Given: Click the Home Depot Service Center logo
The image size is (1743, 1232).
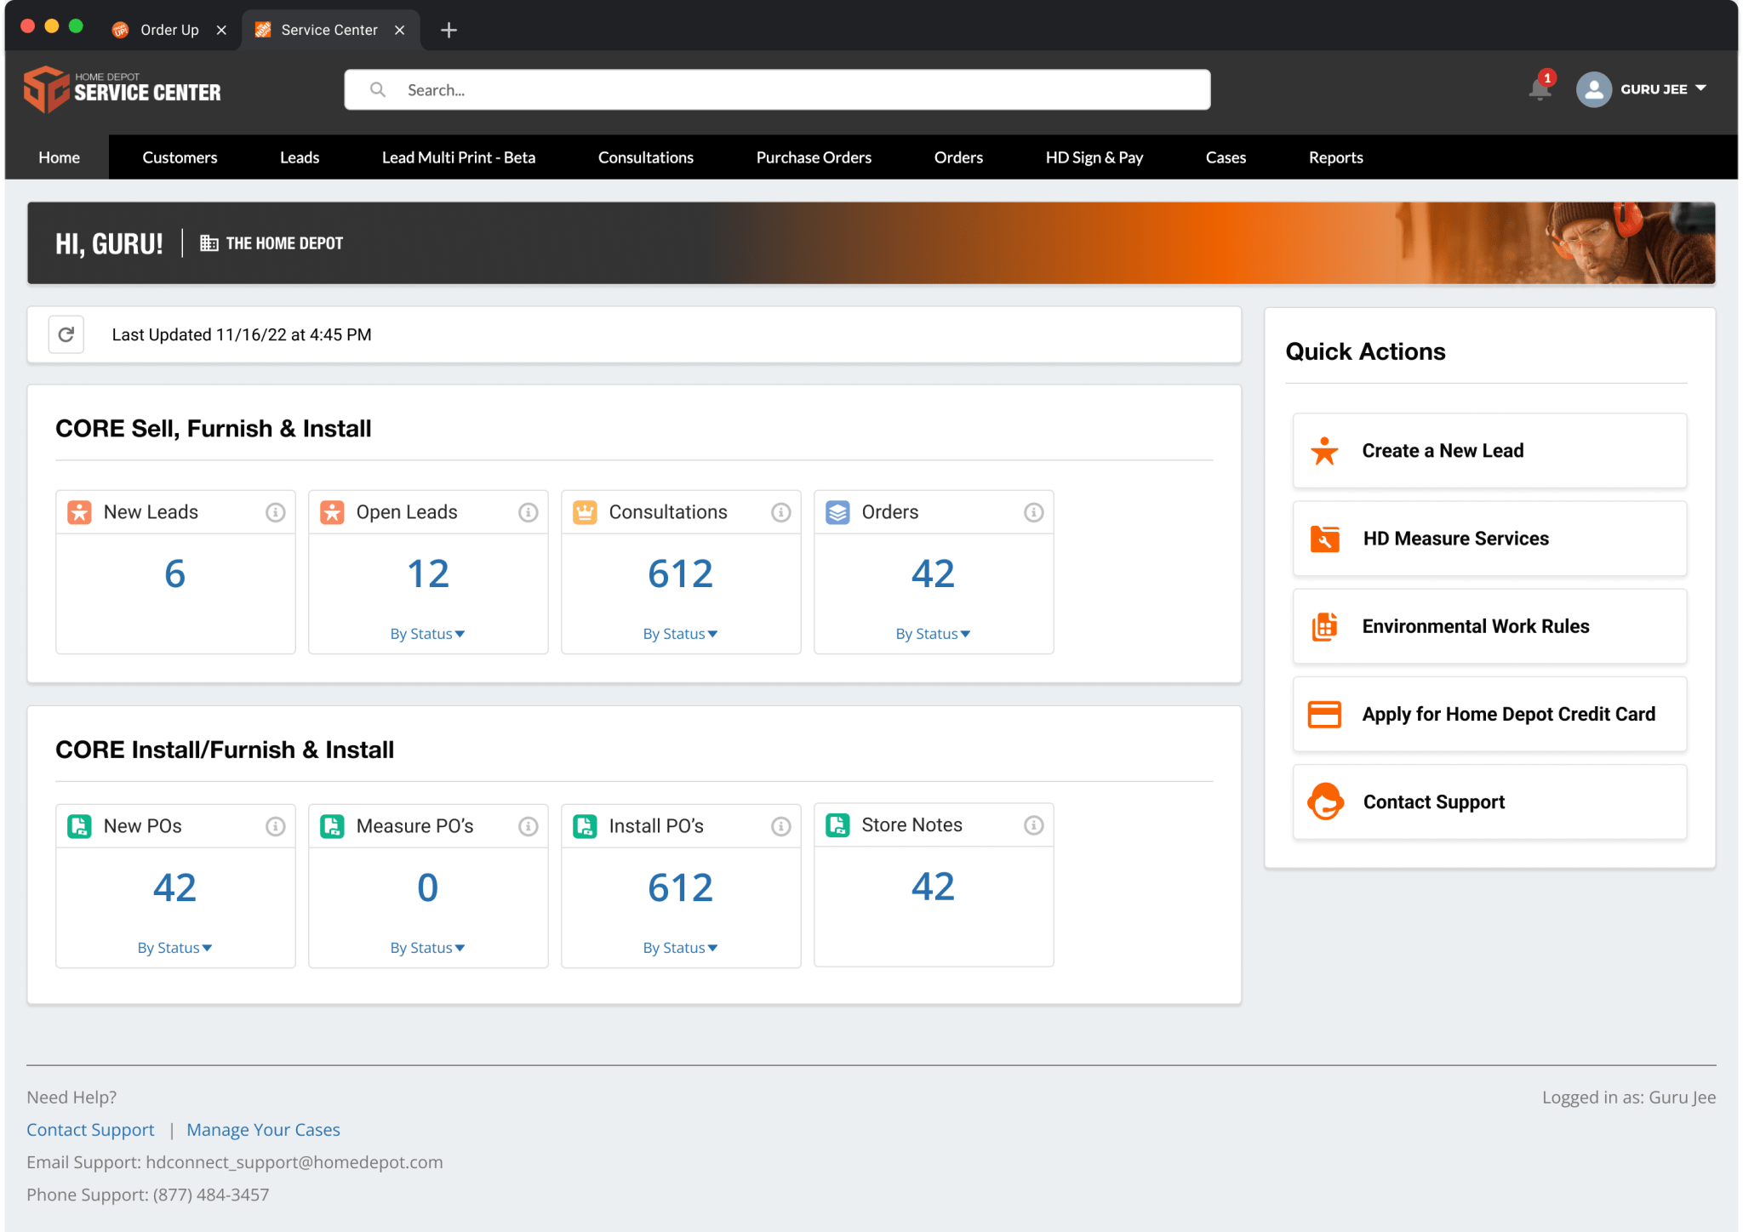Looking at the screenshot, I should click(x=123, y=89).
